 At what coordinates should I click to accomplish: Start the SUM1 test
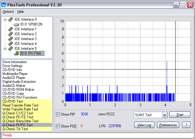coord(180,114)
